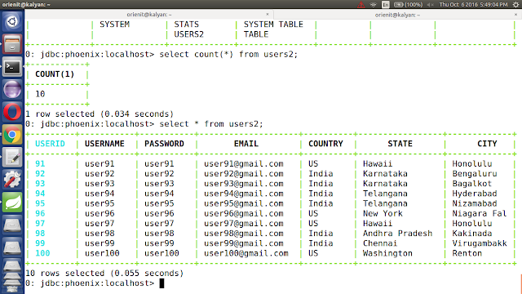Launch Google Chrome from the dock
Screen dimensions: 522x294
click(12, 135)
